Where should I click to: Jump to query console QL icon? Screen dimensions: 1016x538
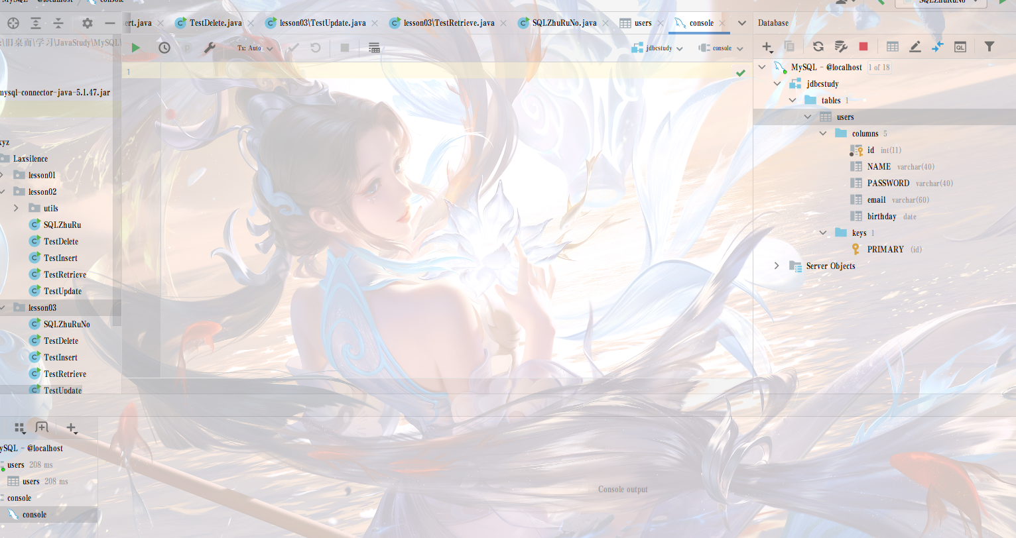[960, 46]
